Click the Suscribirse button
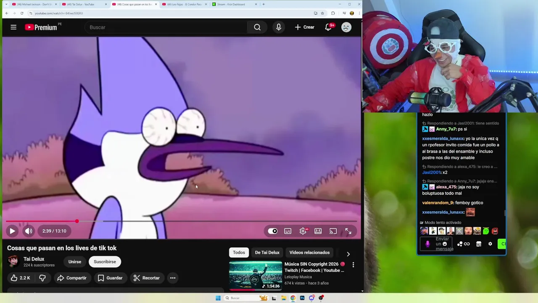The image size is (538, 303). pyautogui.click(x=105, y=262)
